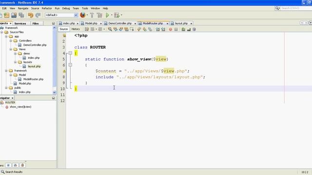Click the Find Previous Occurrence icon

(116, 29)
